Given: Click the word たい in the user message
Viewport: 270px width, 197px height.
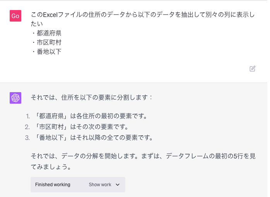Looking at the screenshot, I should click(x=37, y=24).
